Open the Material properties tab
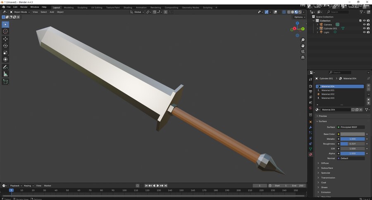Screen dimensions: 372x200 pos(310,155)
